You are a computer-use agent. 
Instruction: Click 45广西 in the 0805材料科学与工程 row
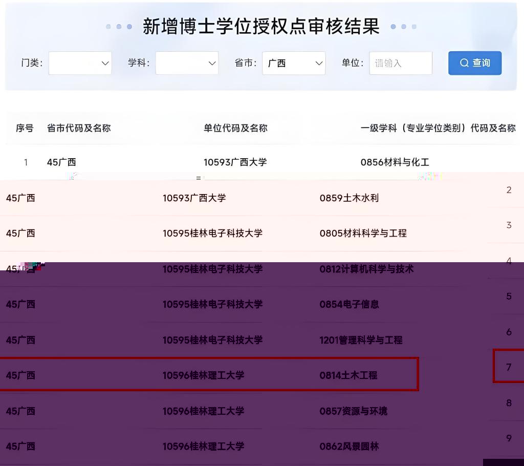click(20, 233)
